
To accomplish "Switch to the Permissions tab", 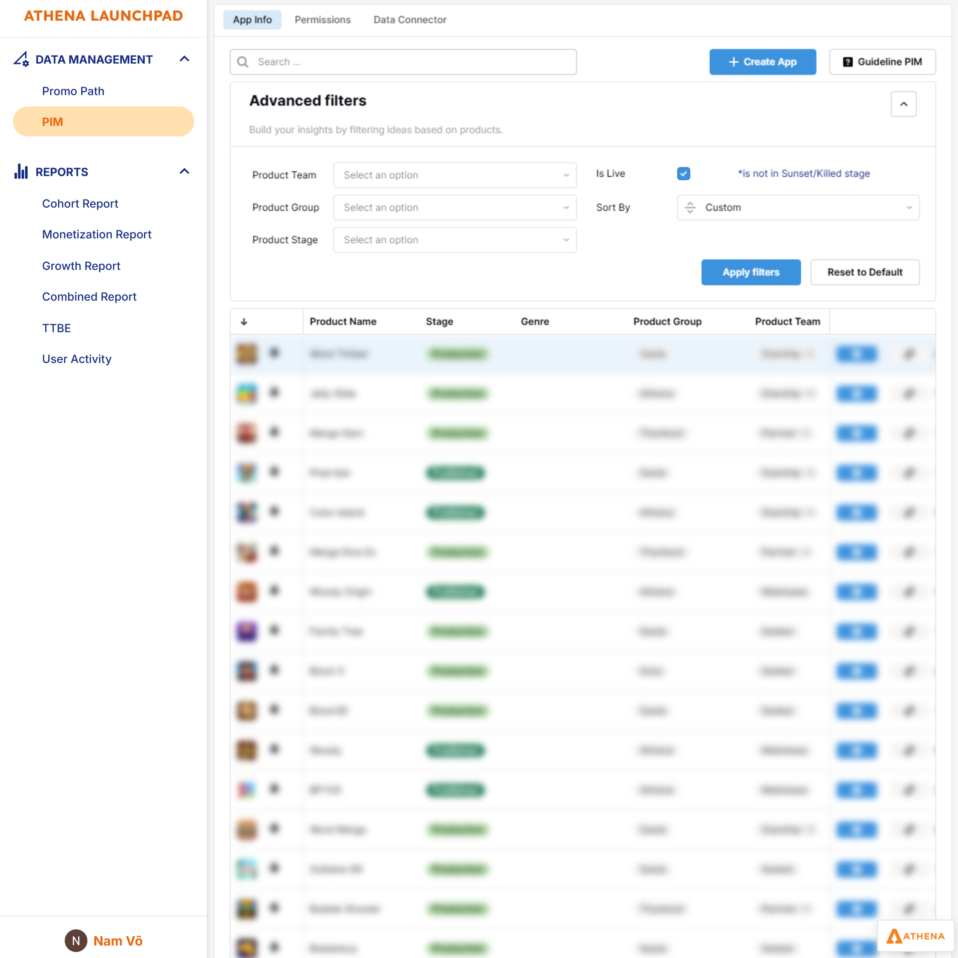I will tap(322, 20).
